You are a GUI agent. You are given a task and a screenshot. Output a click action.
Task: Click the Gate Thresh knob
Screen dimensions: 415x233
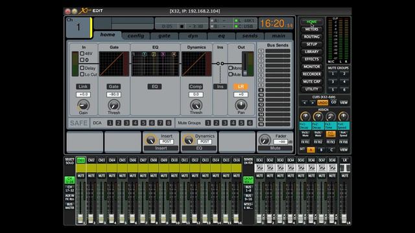pyautogui.click(x=114, y=105)
